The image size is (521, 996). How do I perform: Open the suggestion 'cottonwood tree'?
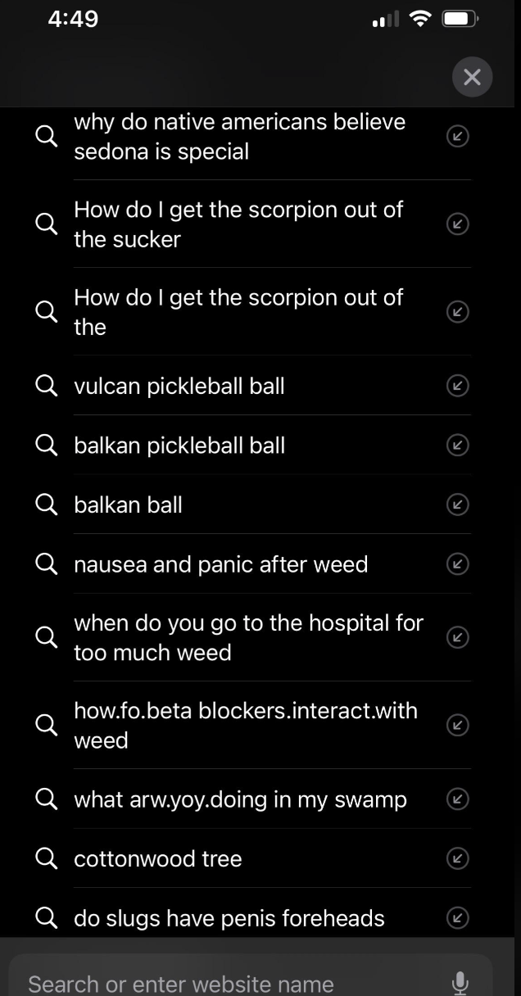[x=157, y=858]
